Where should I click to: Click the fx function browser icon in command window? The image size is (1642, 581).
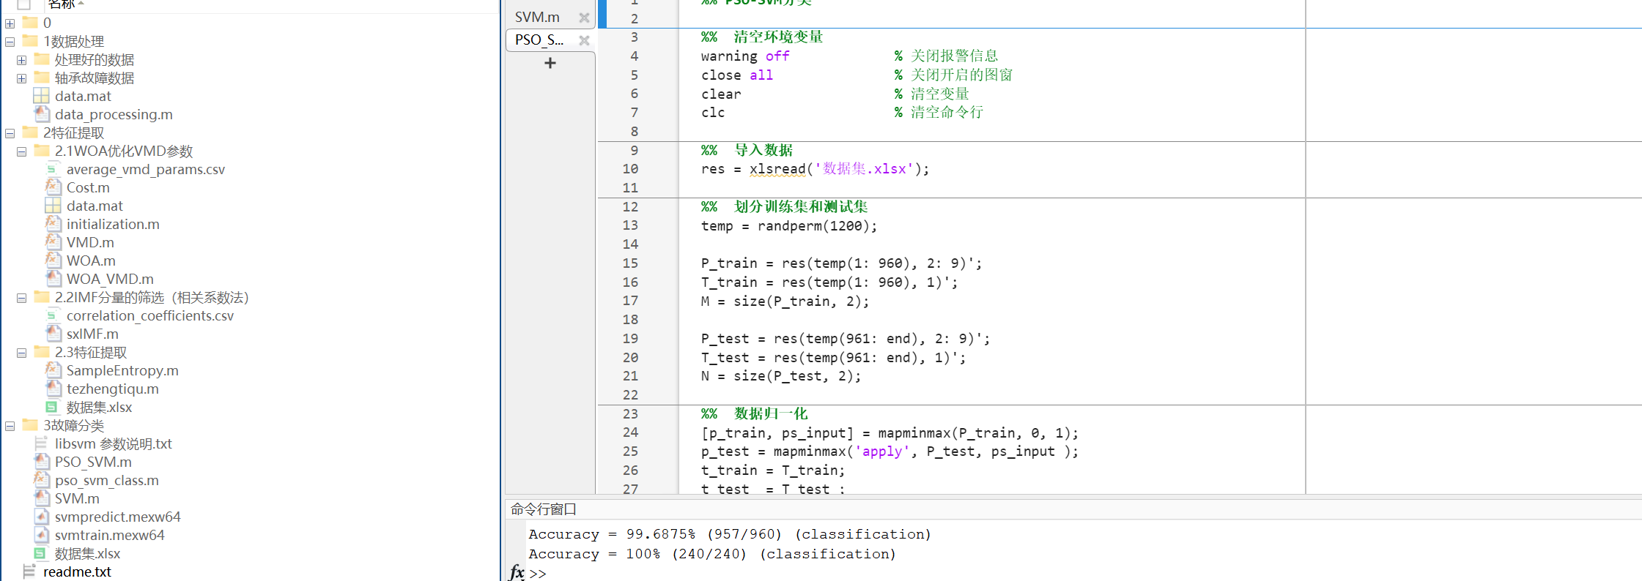[517, 572]
